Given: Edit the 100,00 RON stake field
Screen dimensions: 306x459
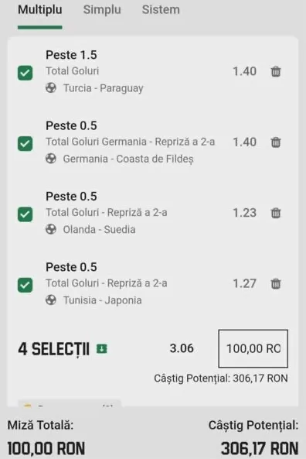Looking at the screenshot, I should (253, 348).
